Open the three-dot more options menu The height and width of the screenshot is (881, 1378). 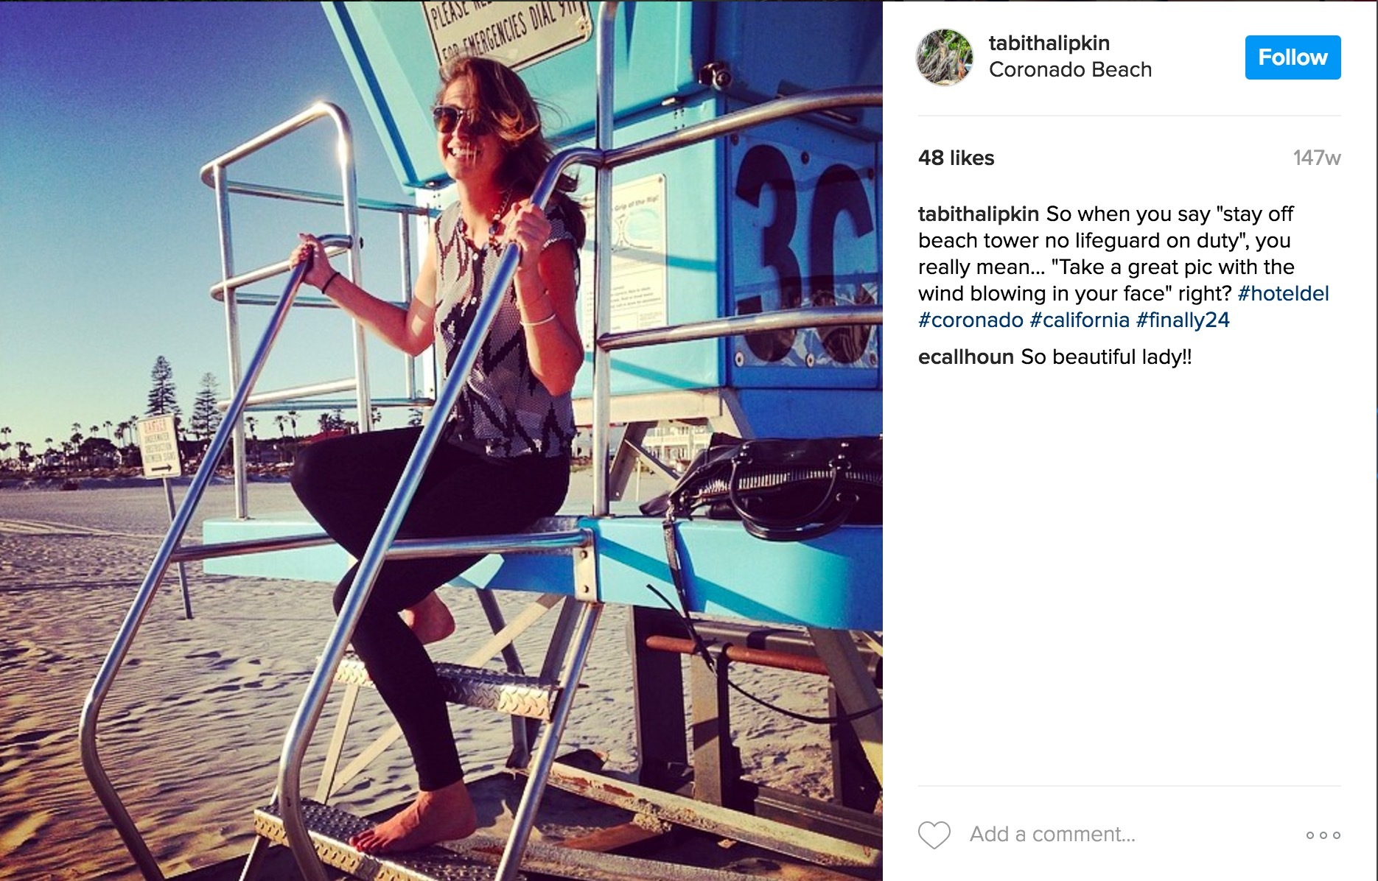(1323, 835)
